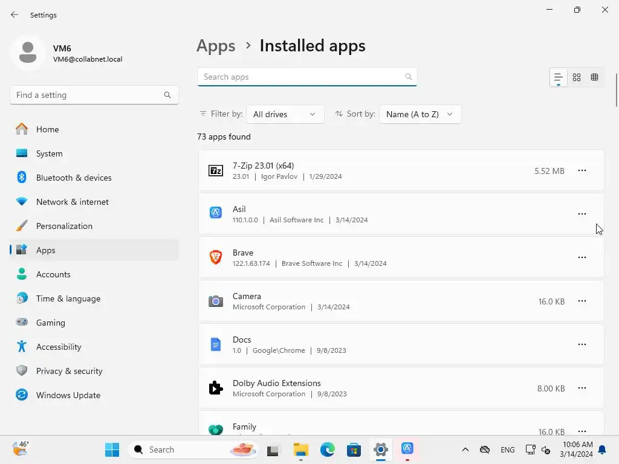Click Brave Software Inc publisher text
The width and height of the screenshot is (619, 464).
click(x=312, y=263)
